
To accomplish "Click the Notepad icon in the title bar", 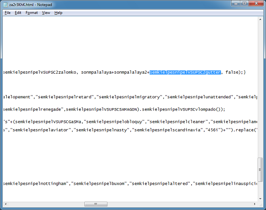I will [x=5, y=4].
